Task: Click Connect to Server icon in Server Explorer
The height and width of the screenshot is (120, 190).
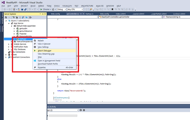Action: pyautogui.click(x=17, y=17)
